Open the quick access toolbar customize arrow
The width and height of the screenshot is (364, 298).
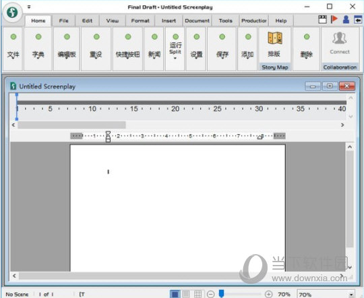click(x=29, y=7)
